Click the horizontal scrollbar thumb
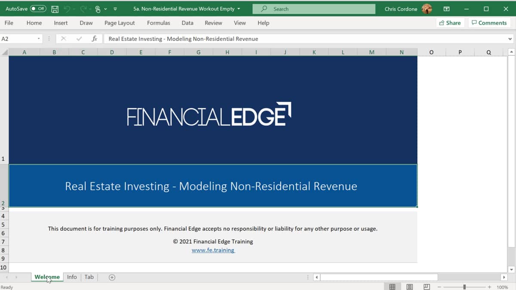 379,277
